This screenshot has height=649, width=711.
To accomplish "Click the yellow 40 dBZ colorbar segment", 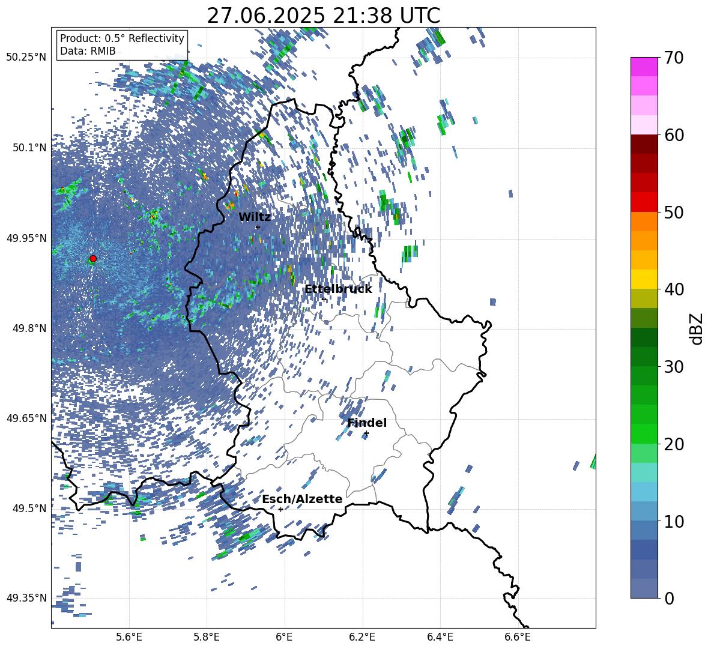I will click(644, 279).
